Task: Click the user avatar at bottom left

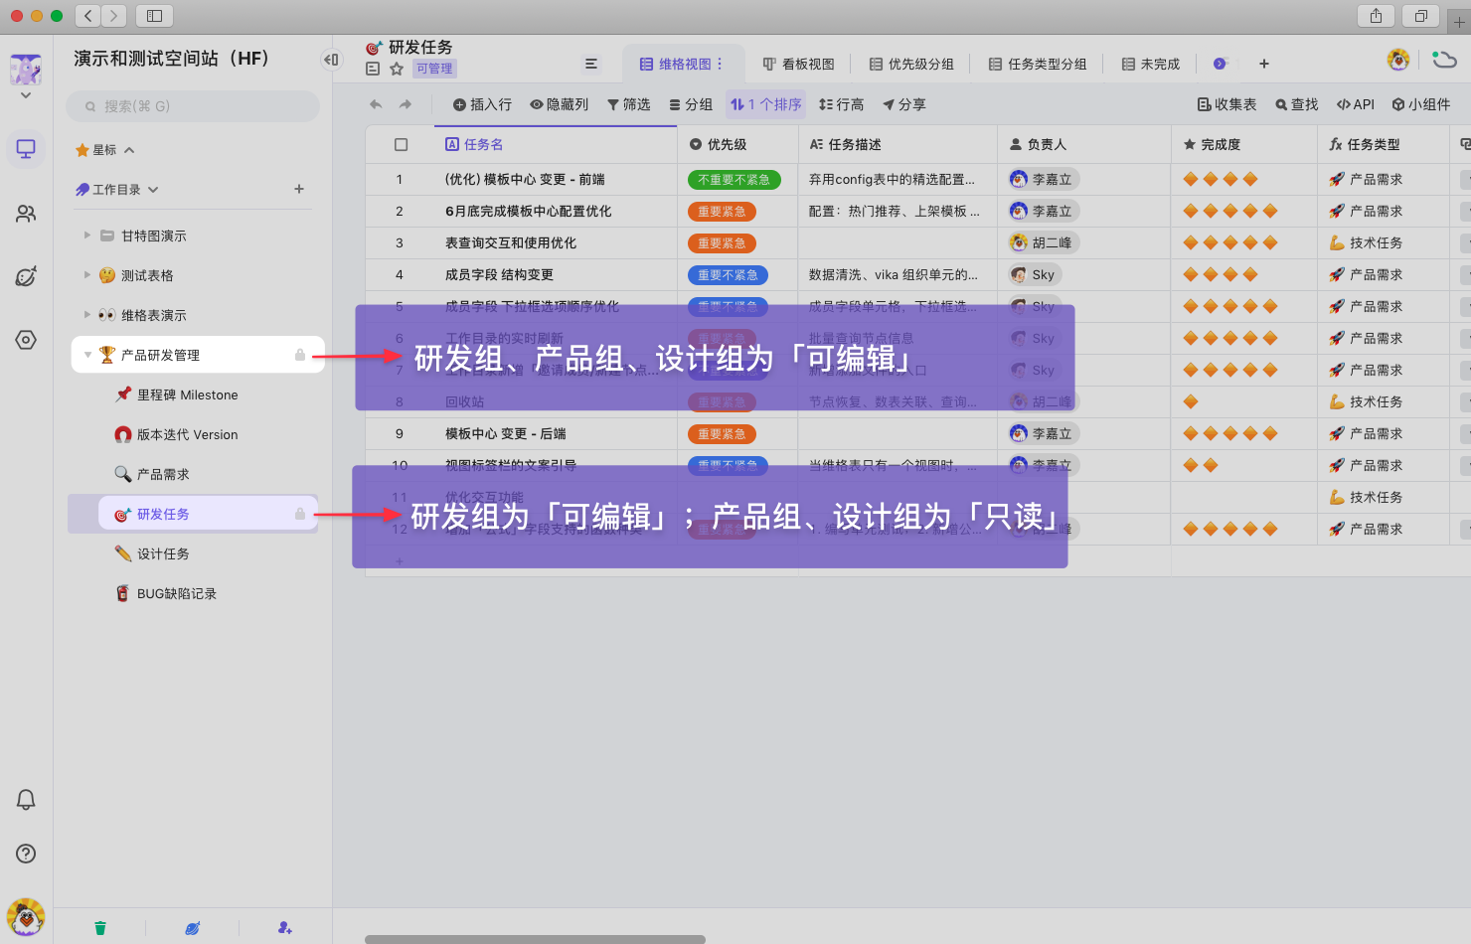Action: click(26, 917)
